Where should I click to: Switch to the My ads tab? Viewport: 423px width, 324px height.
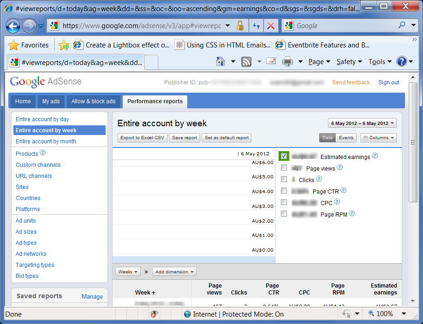[x=51, y=101]
